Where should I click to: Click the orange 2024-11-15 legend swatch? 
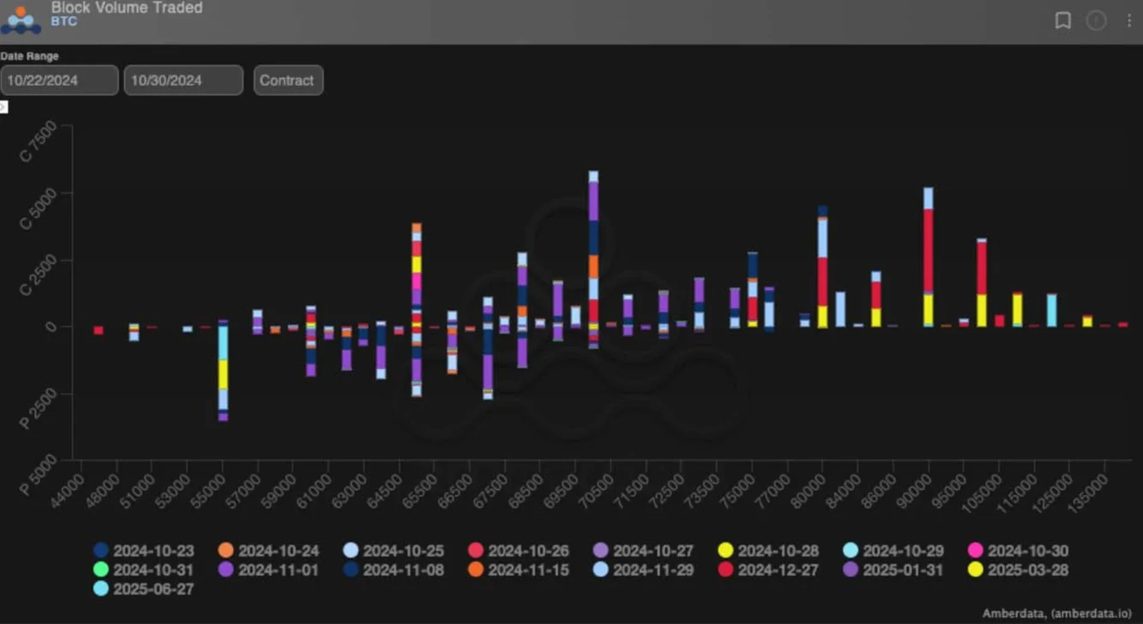tap(476, 569)
